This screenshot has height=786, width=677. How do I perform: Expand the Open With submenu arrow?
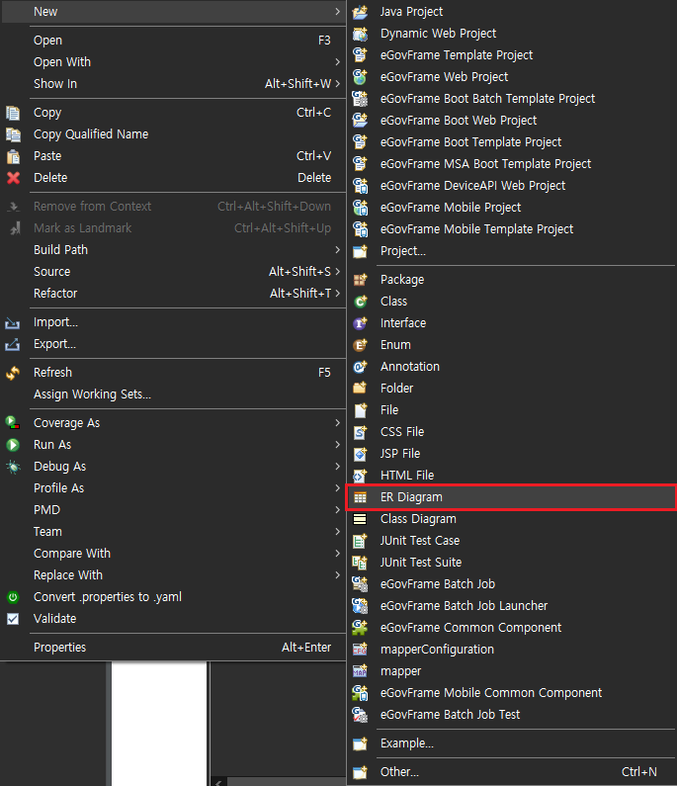(337, 62)
